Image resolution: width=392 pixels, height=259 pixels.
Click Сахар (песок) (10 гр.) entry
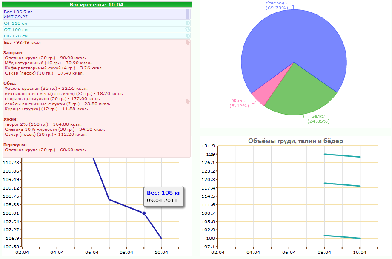click(x=44, y=73)
